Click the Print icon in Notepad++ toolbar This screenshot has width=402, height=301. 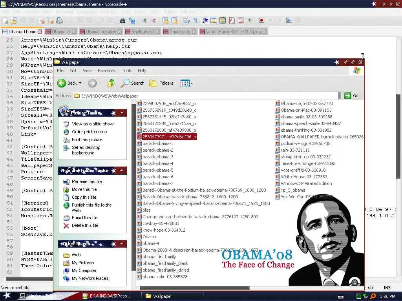(59, 21)
